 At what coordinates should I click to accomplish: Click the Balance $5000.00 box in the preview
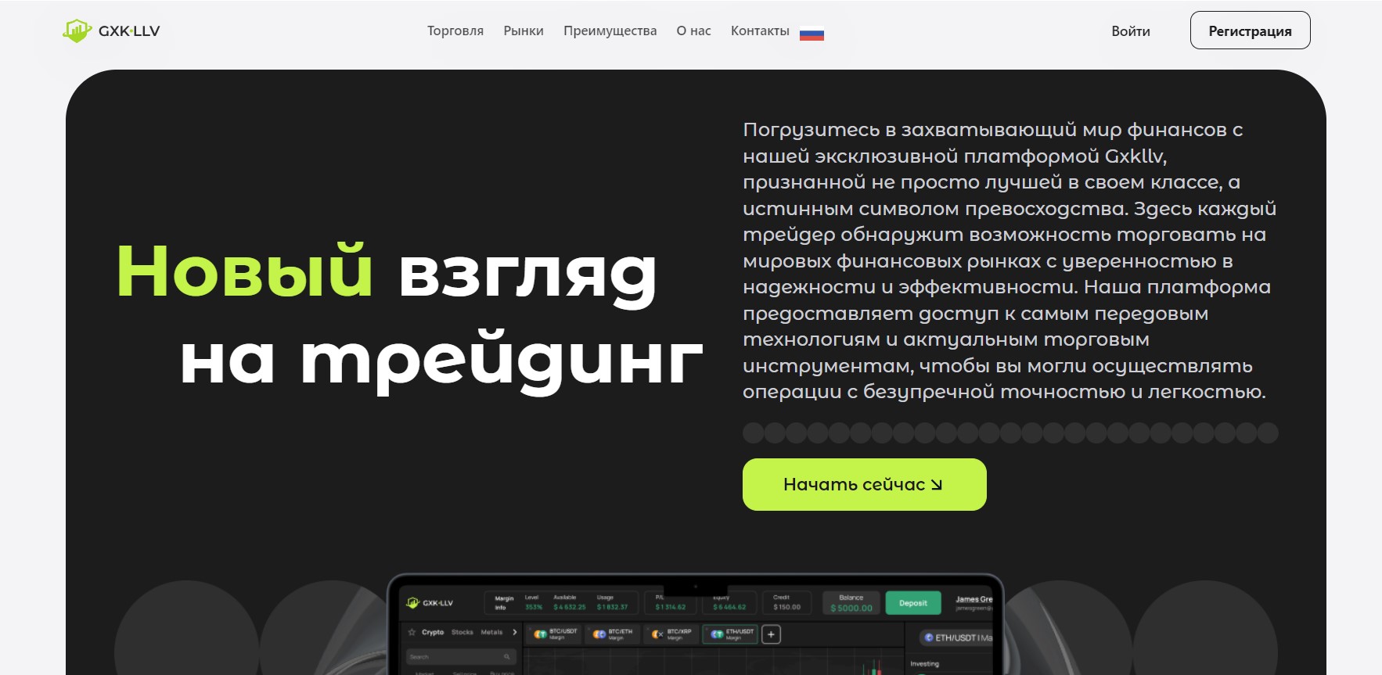851,603
